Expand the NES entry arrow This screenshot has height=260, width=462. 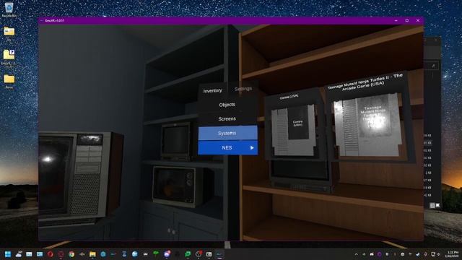(x=252, y=147)
